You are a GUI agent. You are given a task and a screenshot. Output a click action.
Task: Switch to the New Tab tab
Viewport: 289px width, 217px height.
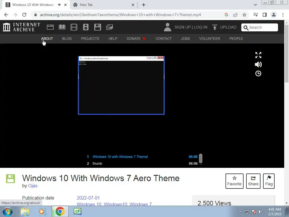104,5
